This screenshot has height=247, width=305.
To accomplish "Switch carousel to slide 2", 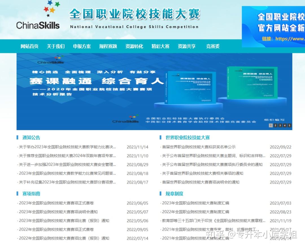I will coord(275,125).
